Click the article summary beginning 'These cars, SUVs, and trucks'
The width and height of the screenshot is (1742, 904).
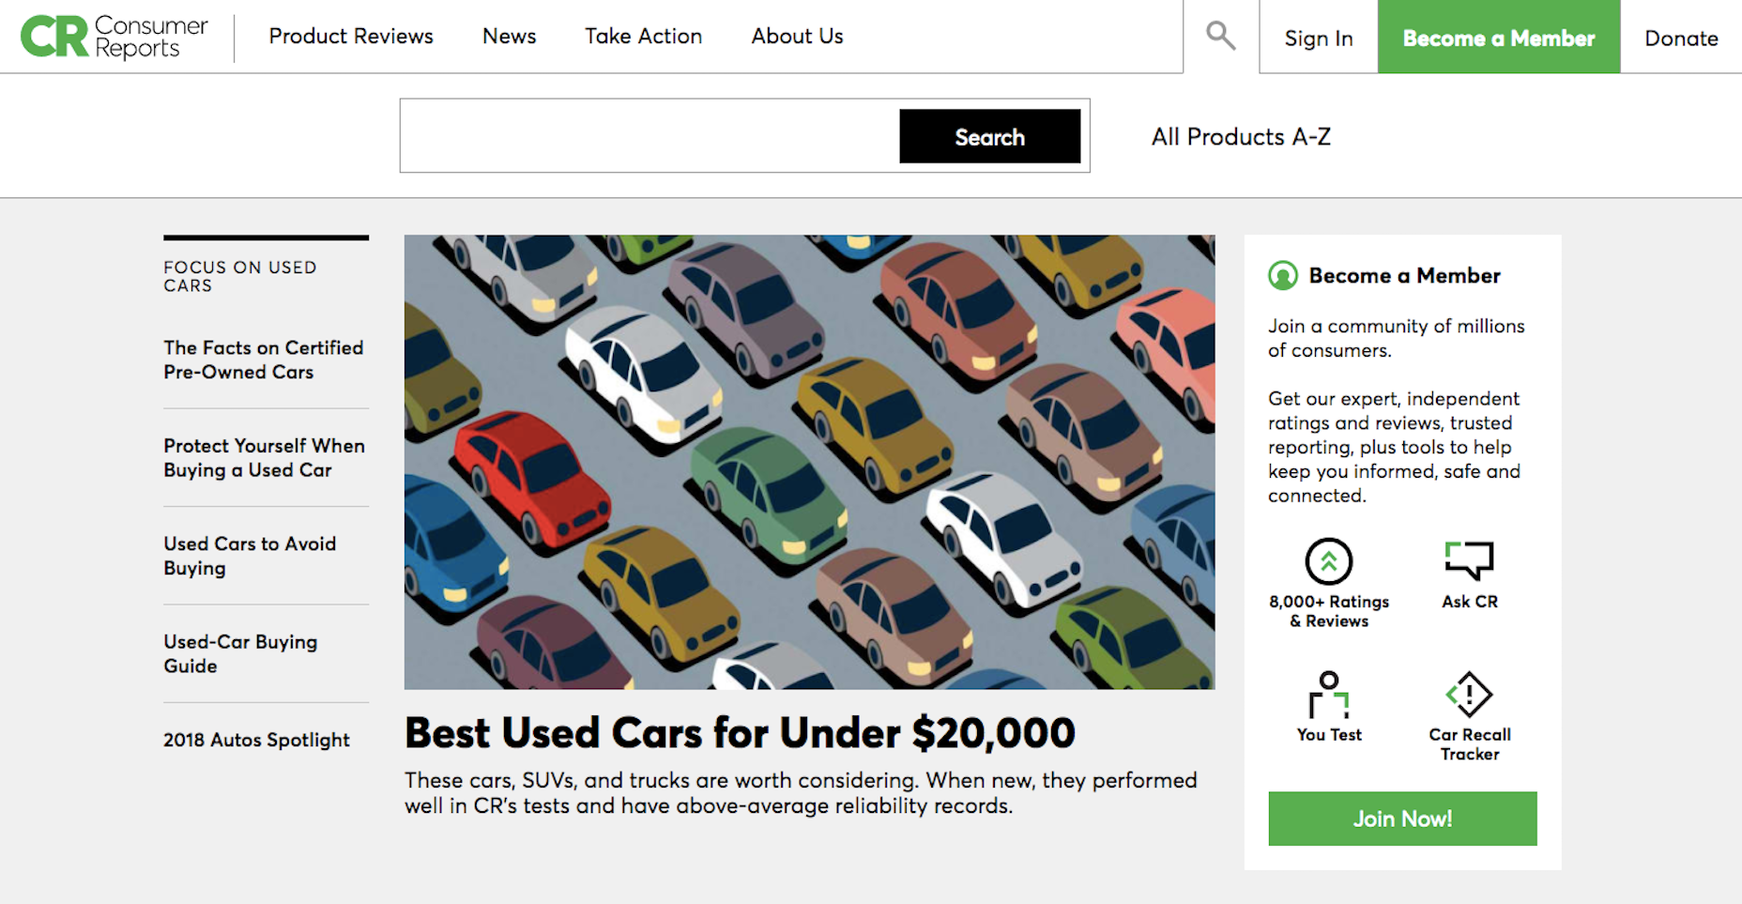pos(801,793)
